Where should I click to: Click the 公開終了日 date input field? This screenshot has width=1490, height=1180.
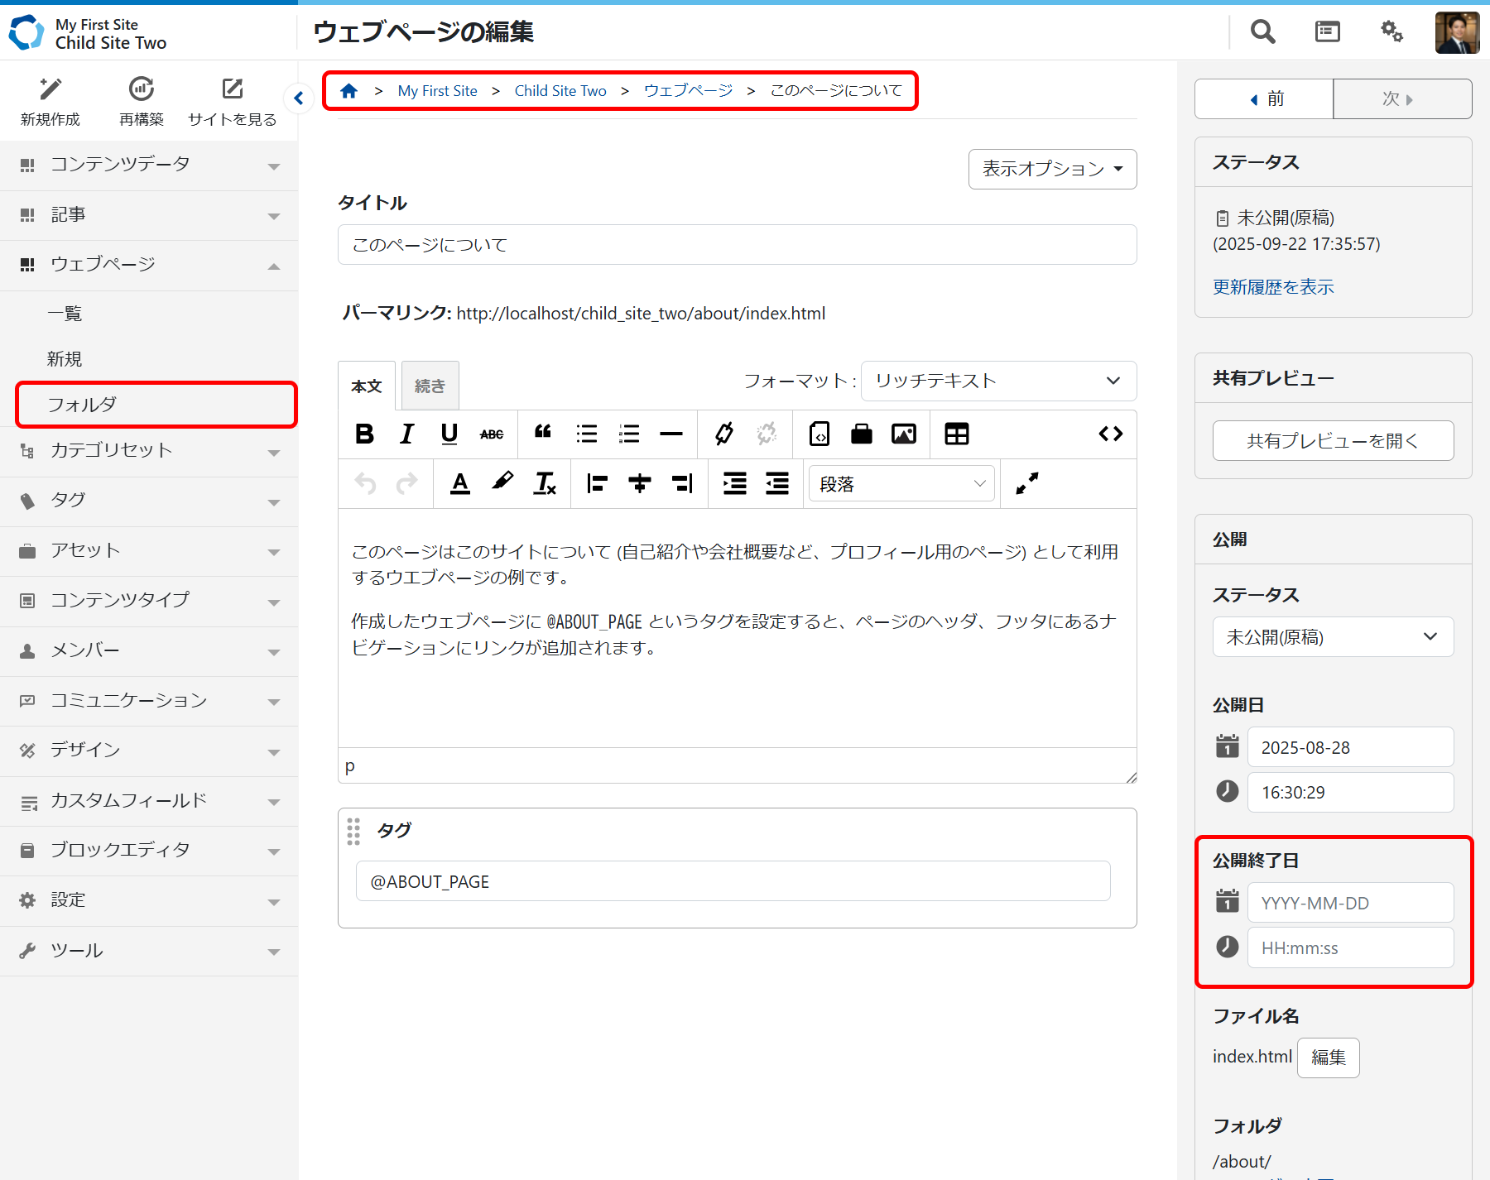[1349, 903]
